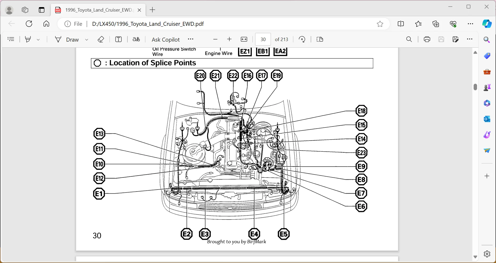
Task: Toggle the page view layout
Action: tap(320, 39)
